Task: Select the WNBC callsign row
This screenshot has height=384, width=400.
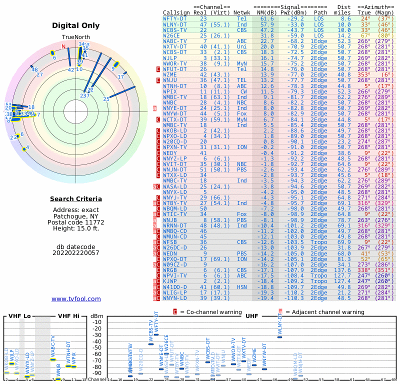Action: (x=169, y=102)
